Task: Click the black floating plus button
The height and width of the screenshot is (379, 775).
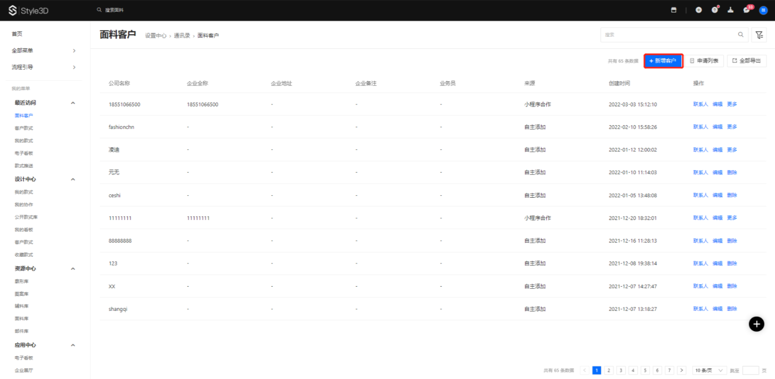Action: tap(756, 324)
